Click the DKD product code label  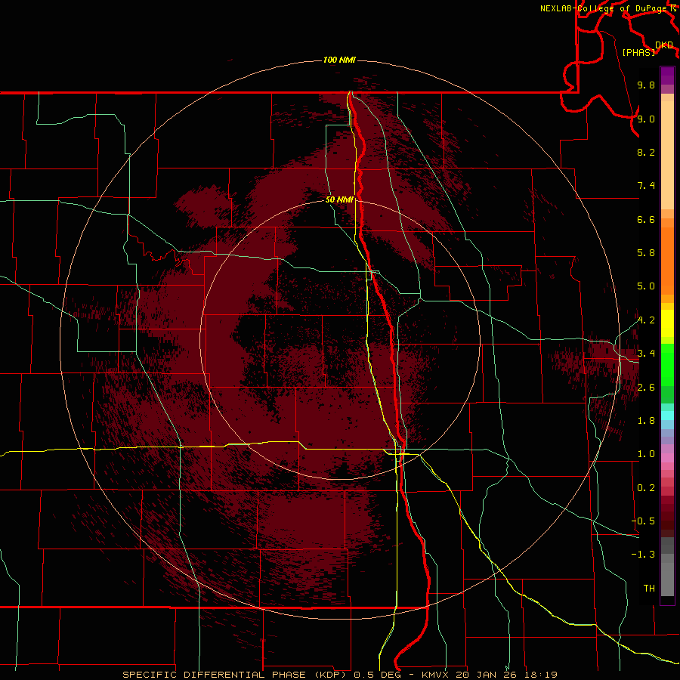(x=664, y=45)
